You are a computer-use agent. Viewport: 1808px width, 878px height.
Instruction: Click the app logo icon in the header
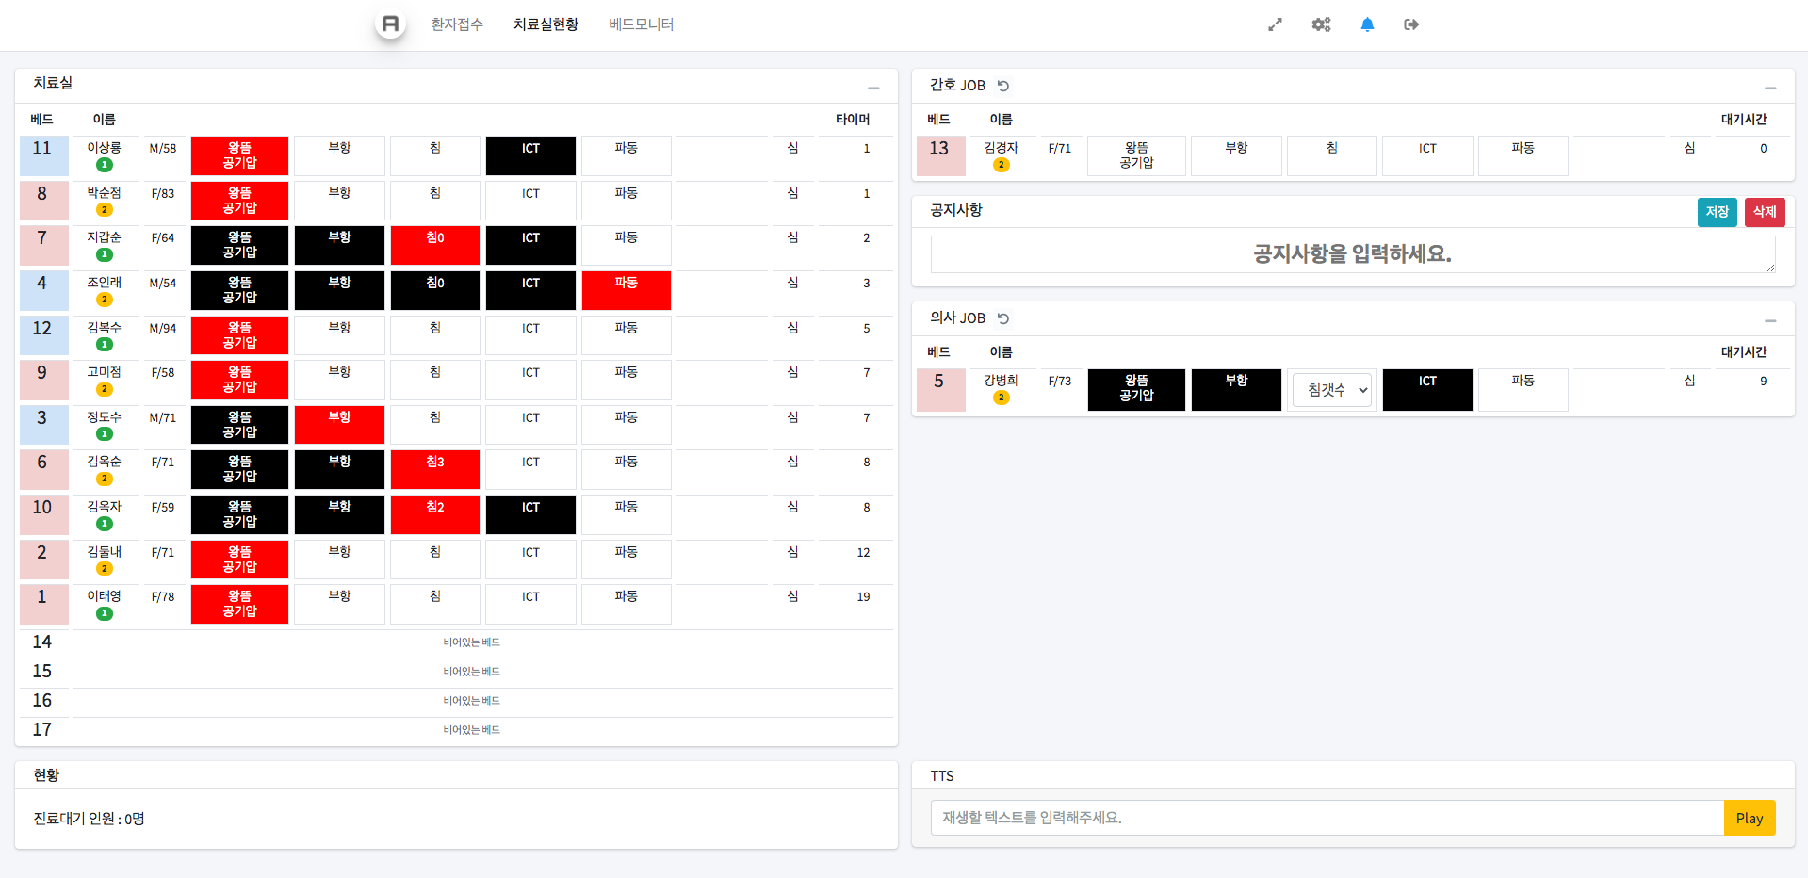coord(389,24)
